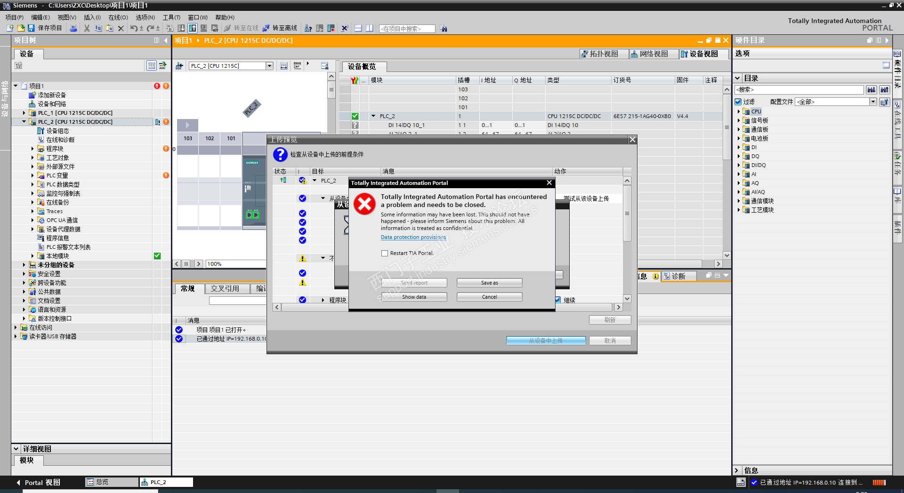
Task: Save project using the floppy disk icon
Action: [31, 28]
